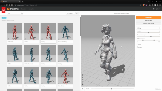Click the zoom magnifier viewport icon
This screenshot has width=162, height=91.
pos(83,81)
